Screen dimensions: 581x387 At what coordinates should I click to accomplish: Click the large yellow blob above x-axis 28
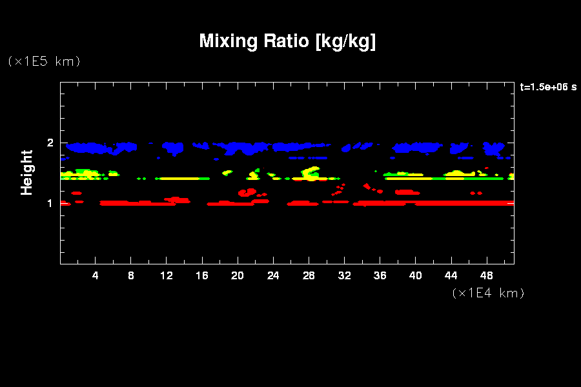[311, 173]
